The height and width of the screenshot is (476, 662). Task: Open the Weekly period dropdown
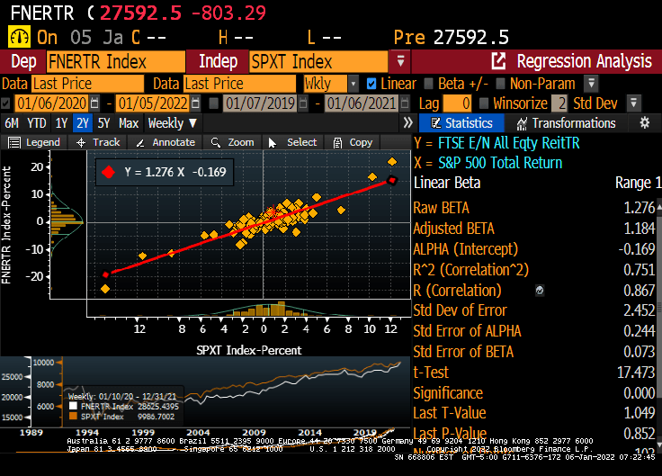click(172, 123)
